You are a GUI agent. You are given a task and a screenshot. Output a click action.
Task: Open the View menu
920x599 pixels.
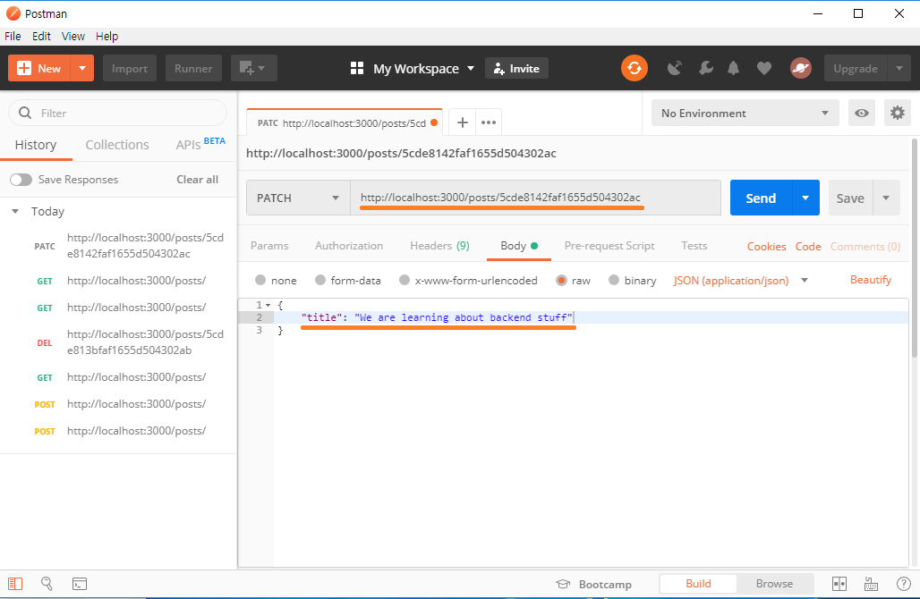tap(73, 37)
